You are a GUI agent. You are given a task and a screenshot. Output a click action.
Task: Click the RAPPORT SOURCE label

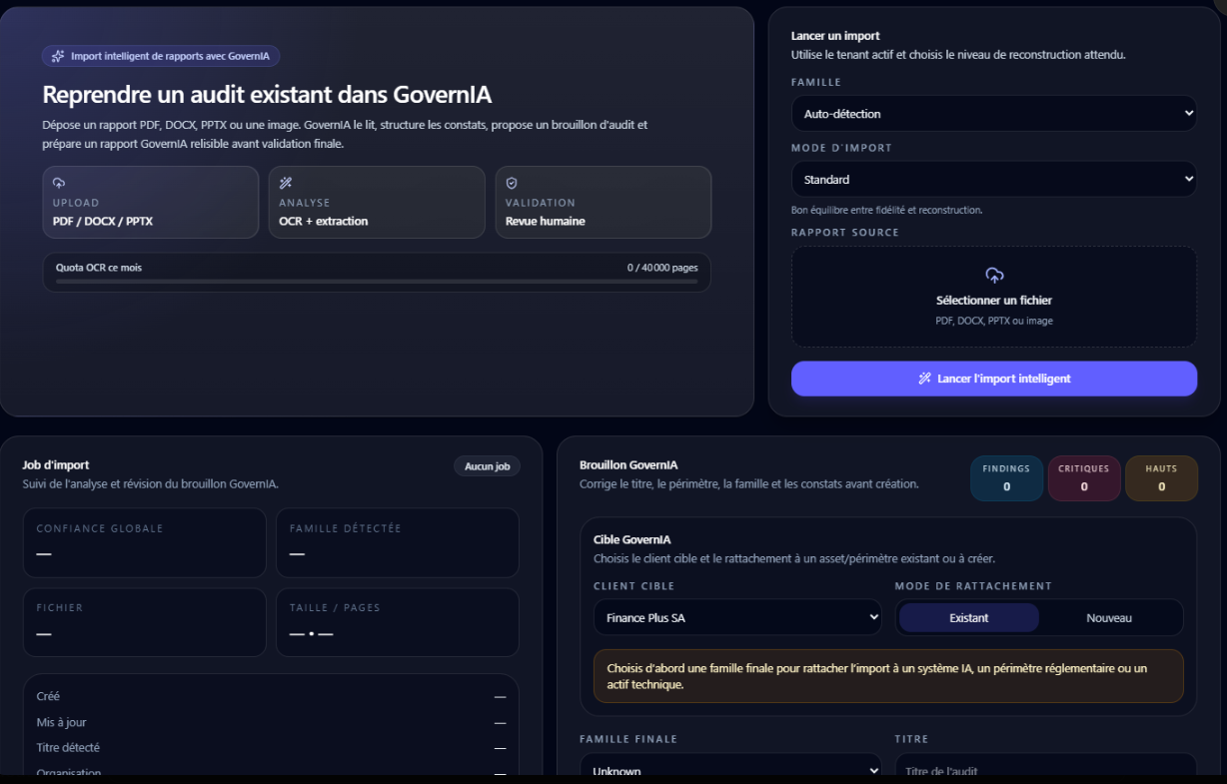845,232
